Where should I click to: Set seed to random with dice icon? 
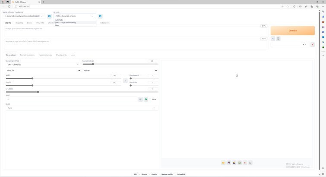pyautogui.click(x=140, y=99)
